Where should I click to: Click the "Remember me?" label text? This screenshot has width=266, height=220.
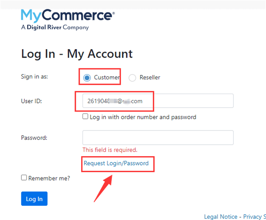tap(49, 178)
